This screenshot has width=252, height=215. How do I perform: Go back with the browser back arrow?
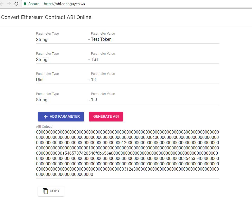coord(2,4)
